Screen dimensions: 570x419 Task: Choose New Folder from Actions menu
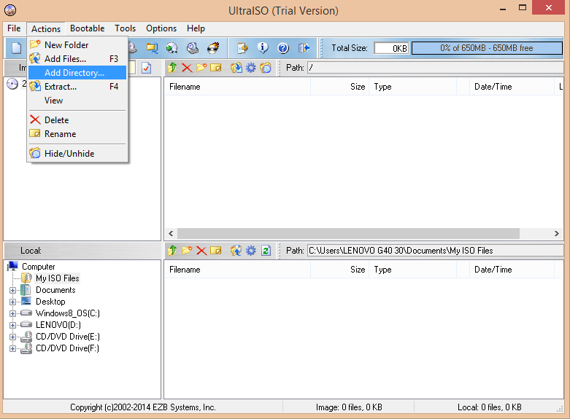(x=77, y=45)
